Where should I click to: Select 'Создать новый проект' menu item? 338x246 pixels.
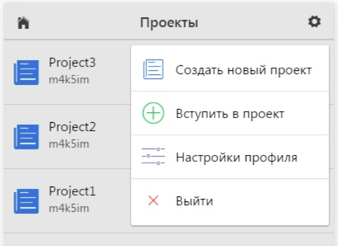point(230,69)
